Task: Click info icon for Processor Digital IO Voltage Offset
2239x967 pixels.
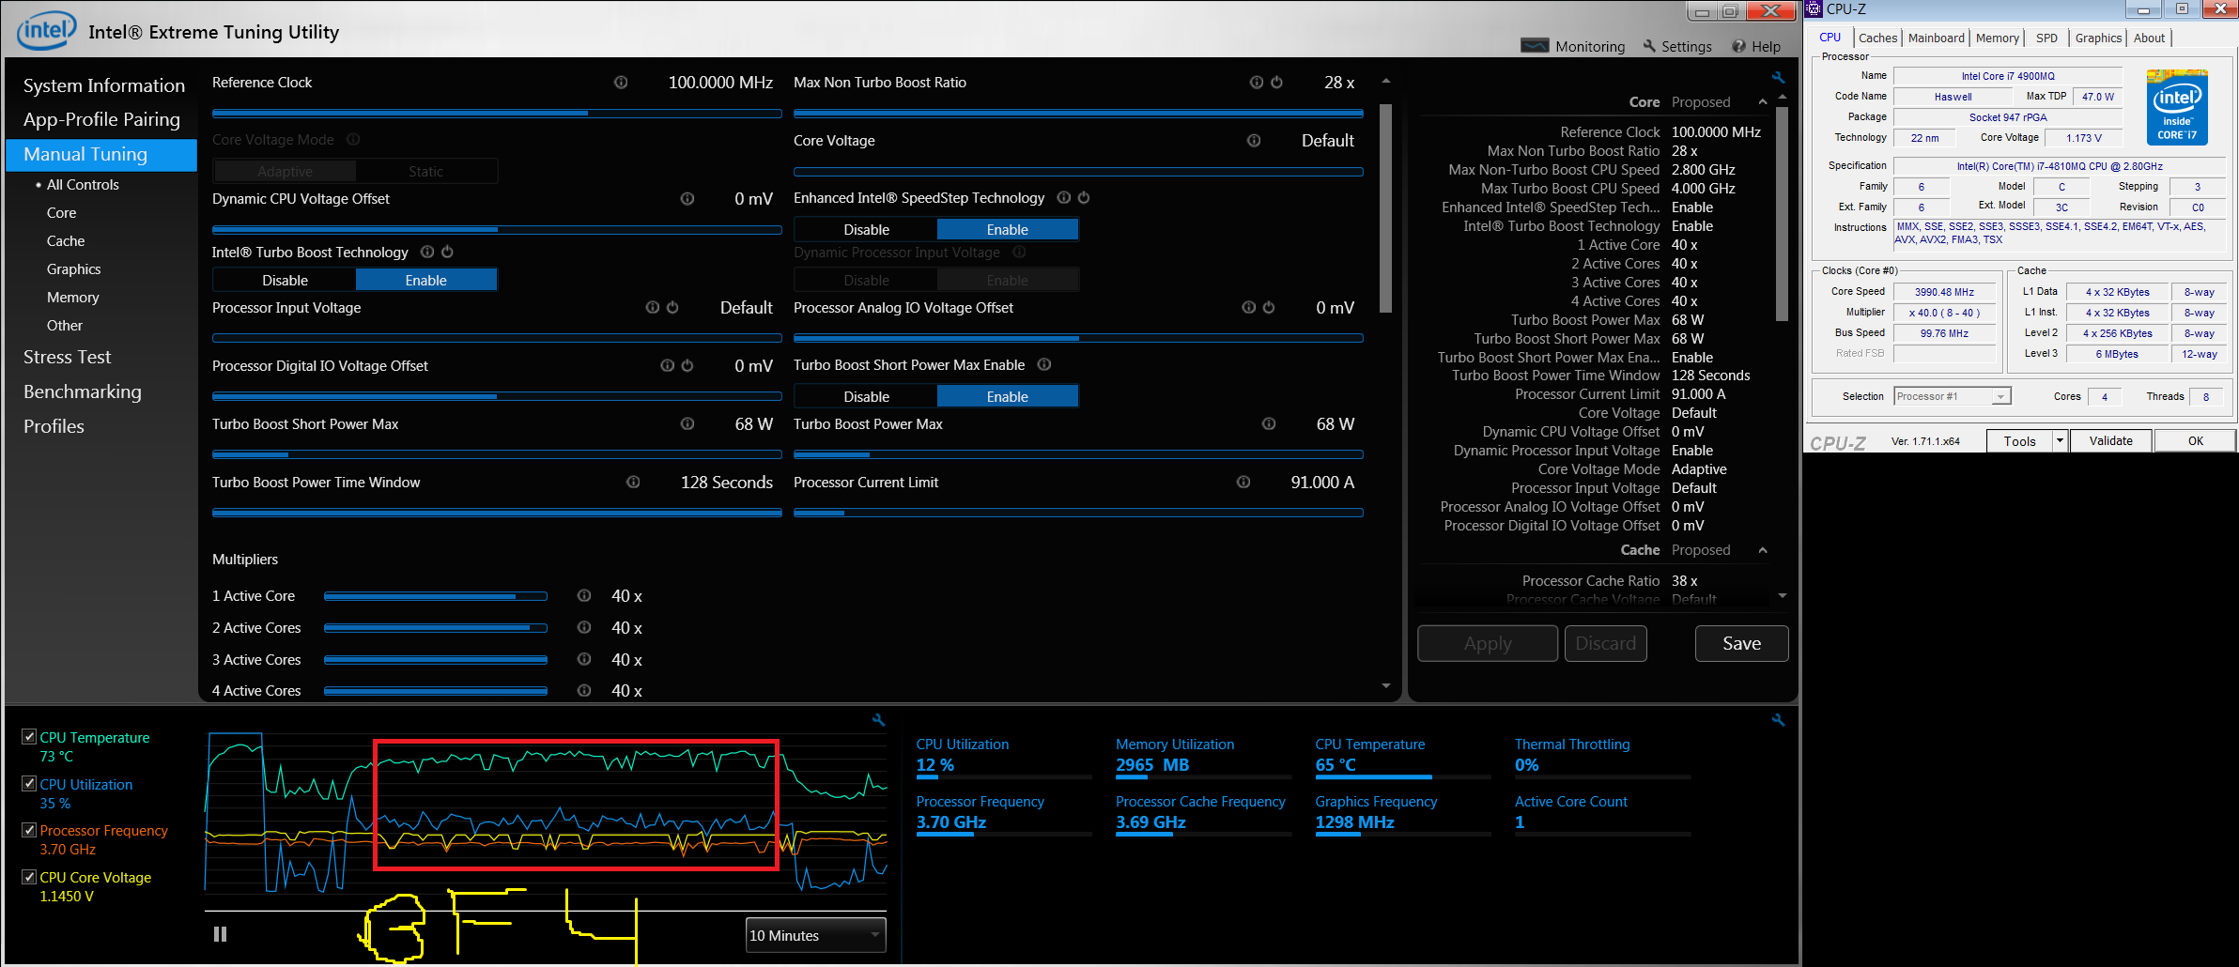Action: click(x=668, y=366)
